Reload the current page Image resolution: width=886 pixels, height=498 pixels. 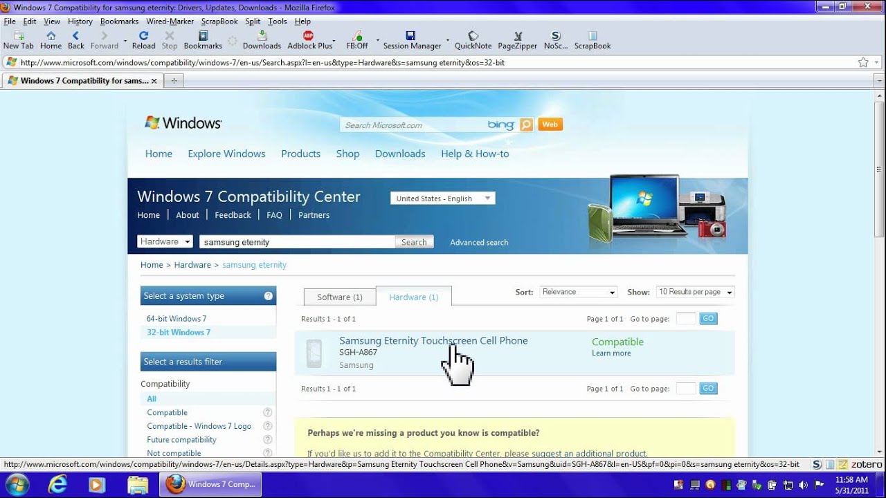tap(143, 40)
